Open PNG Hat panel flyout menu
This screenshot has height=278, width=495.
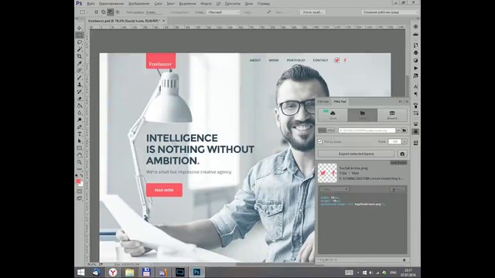coord(407,101)
